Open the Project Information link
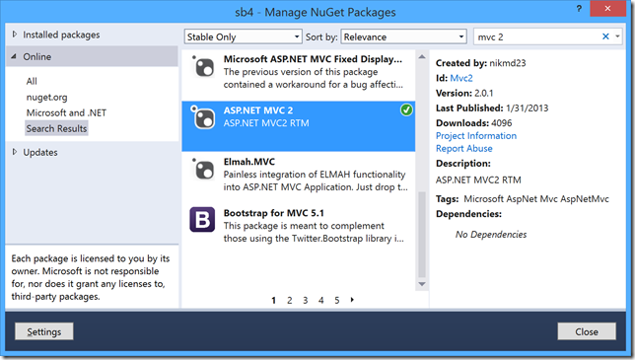This screenshot has width=635, height=360. click(x=476, y=136)
